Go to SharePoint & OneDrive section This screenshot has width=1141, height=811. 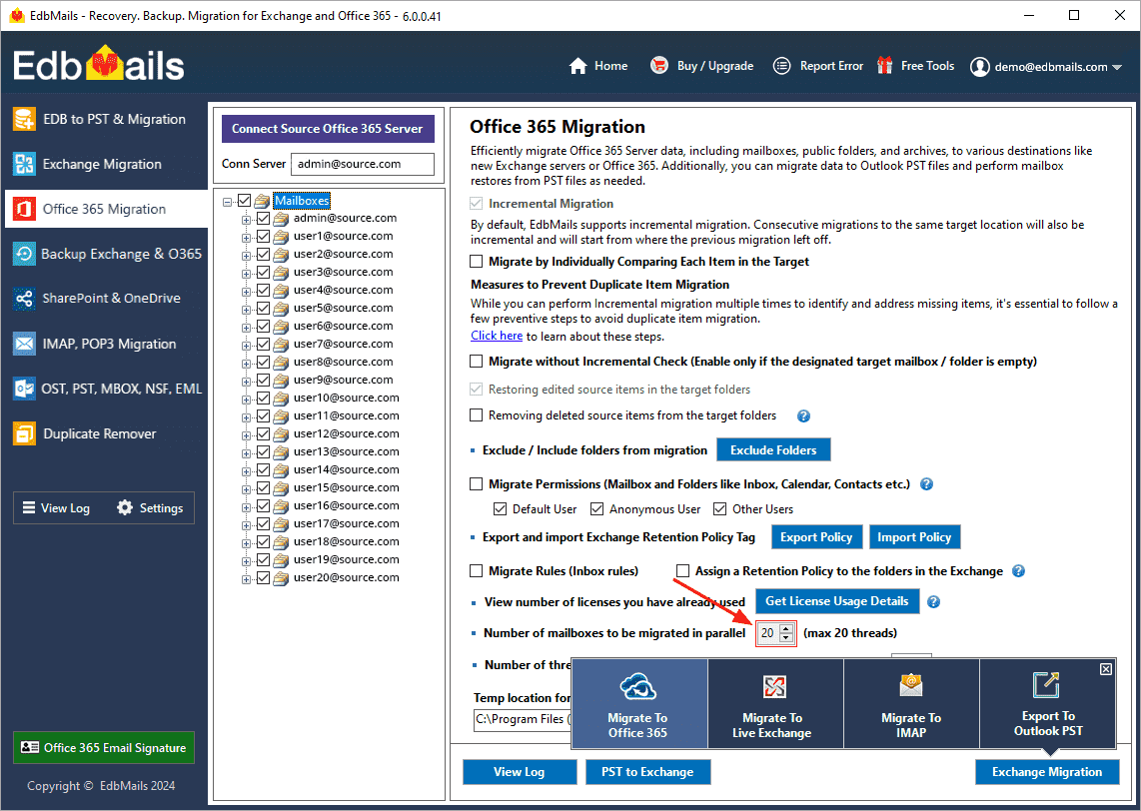pyautogui.click(x=105, y=299)
